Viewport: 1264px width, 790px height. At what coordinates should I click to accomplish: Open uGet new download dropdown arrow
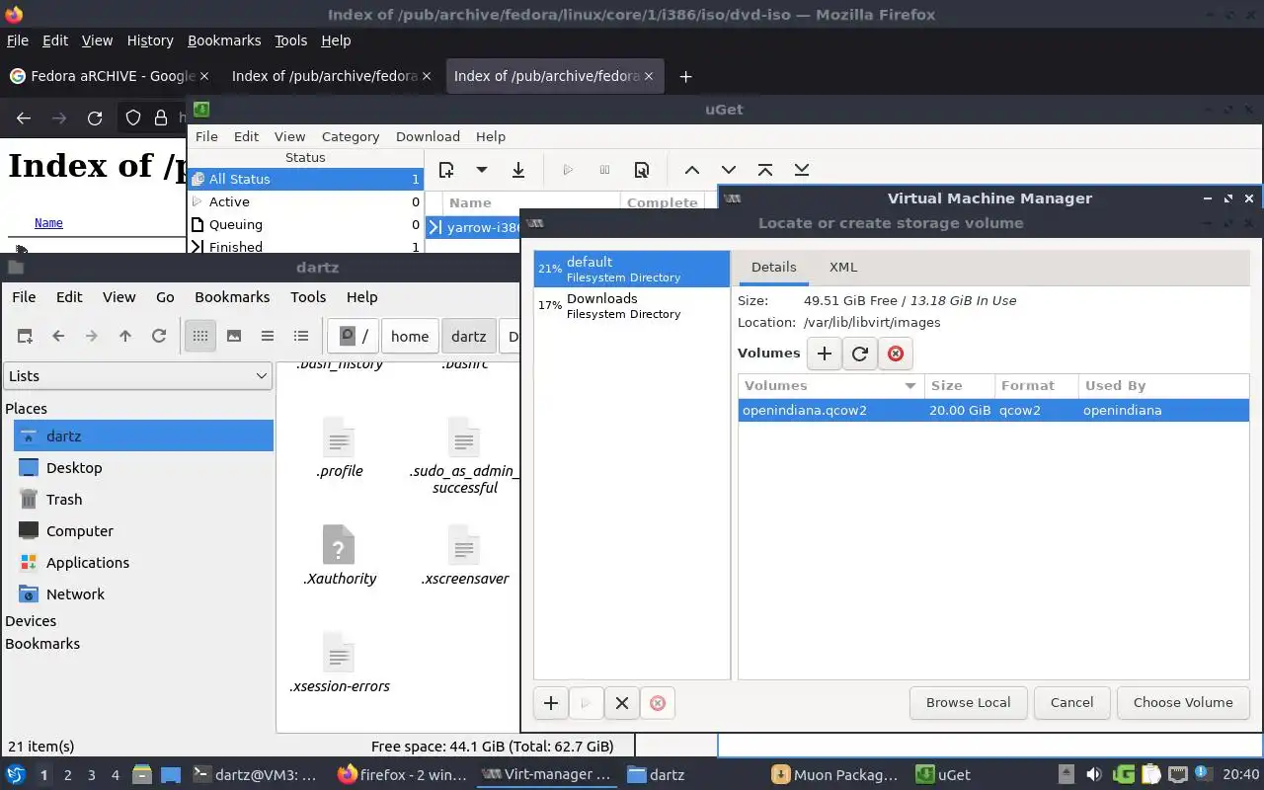tap(482, 170)
